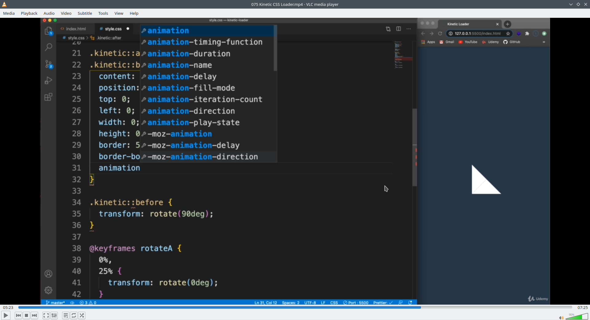Toggle VLC fullscreen mode

tap(46, 315)
